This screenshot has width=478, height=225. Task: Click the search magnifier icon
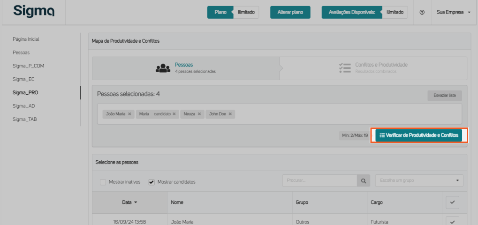pyautogui.click(x=364, y=180)
